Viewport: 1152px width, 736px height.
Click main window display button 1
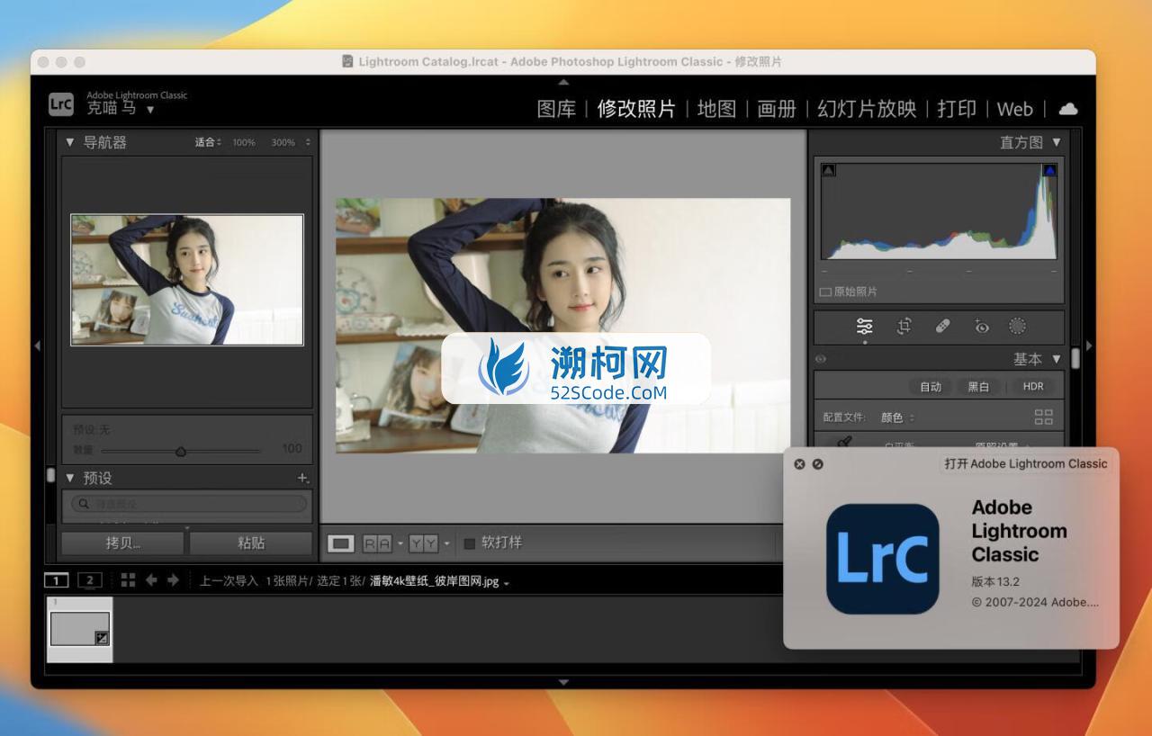56,580
